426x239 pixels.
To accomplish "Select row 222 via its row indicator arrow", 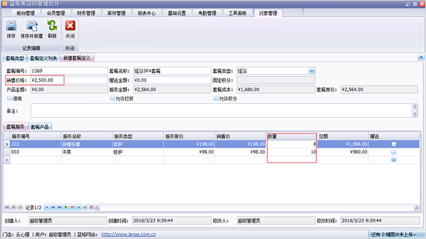I will tap(7, 144).
